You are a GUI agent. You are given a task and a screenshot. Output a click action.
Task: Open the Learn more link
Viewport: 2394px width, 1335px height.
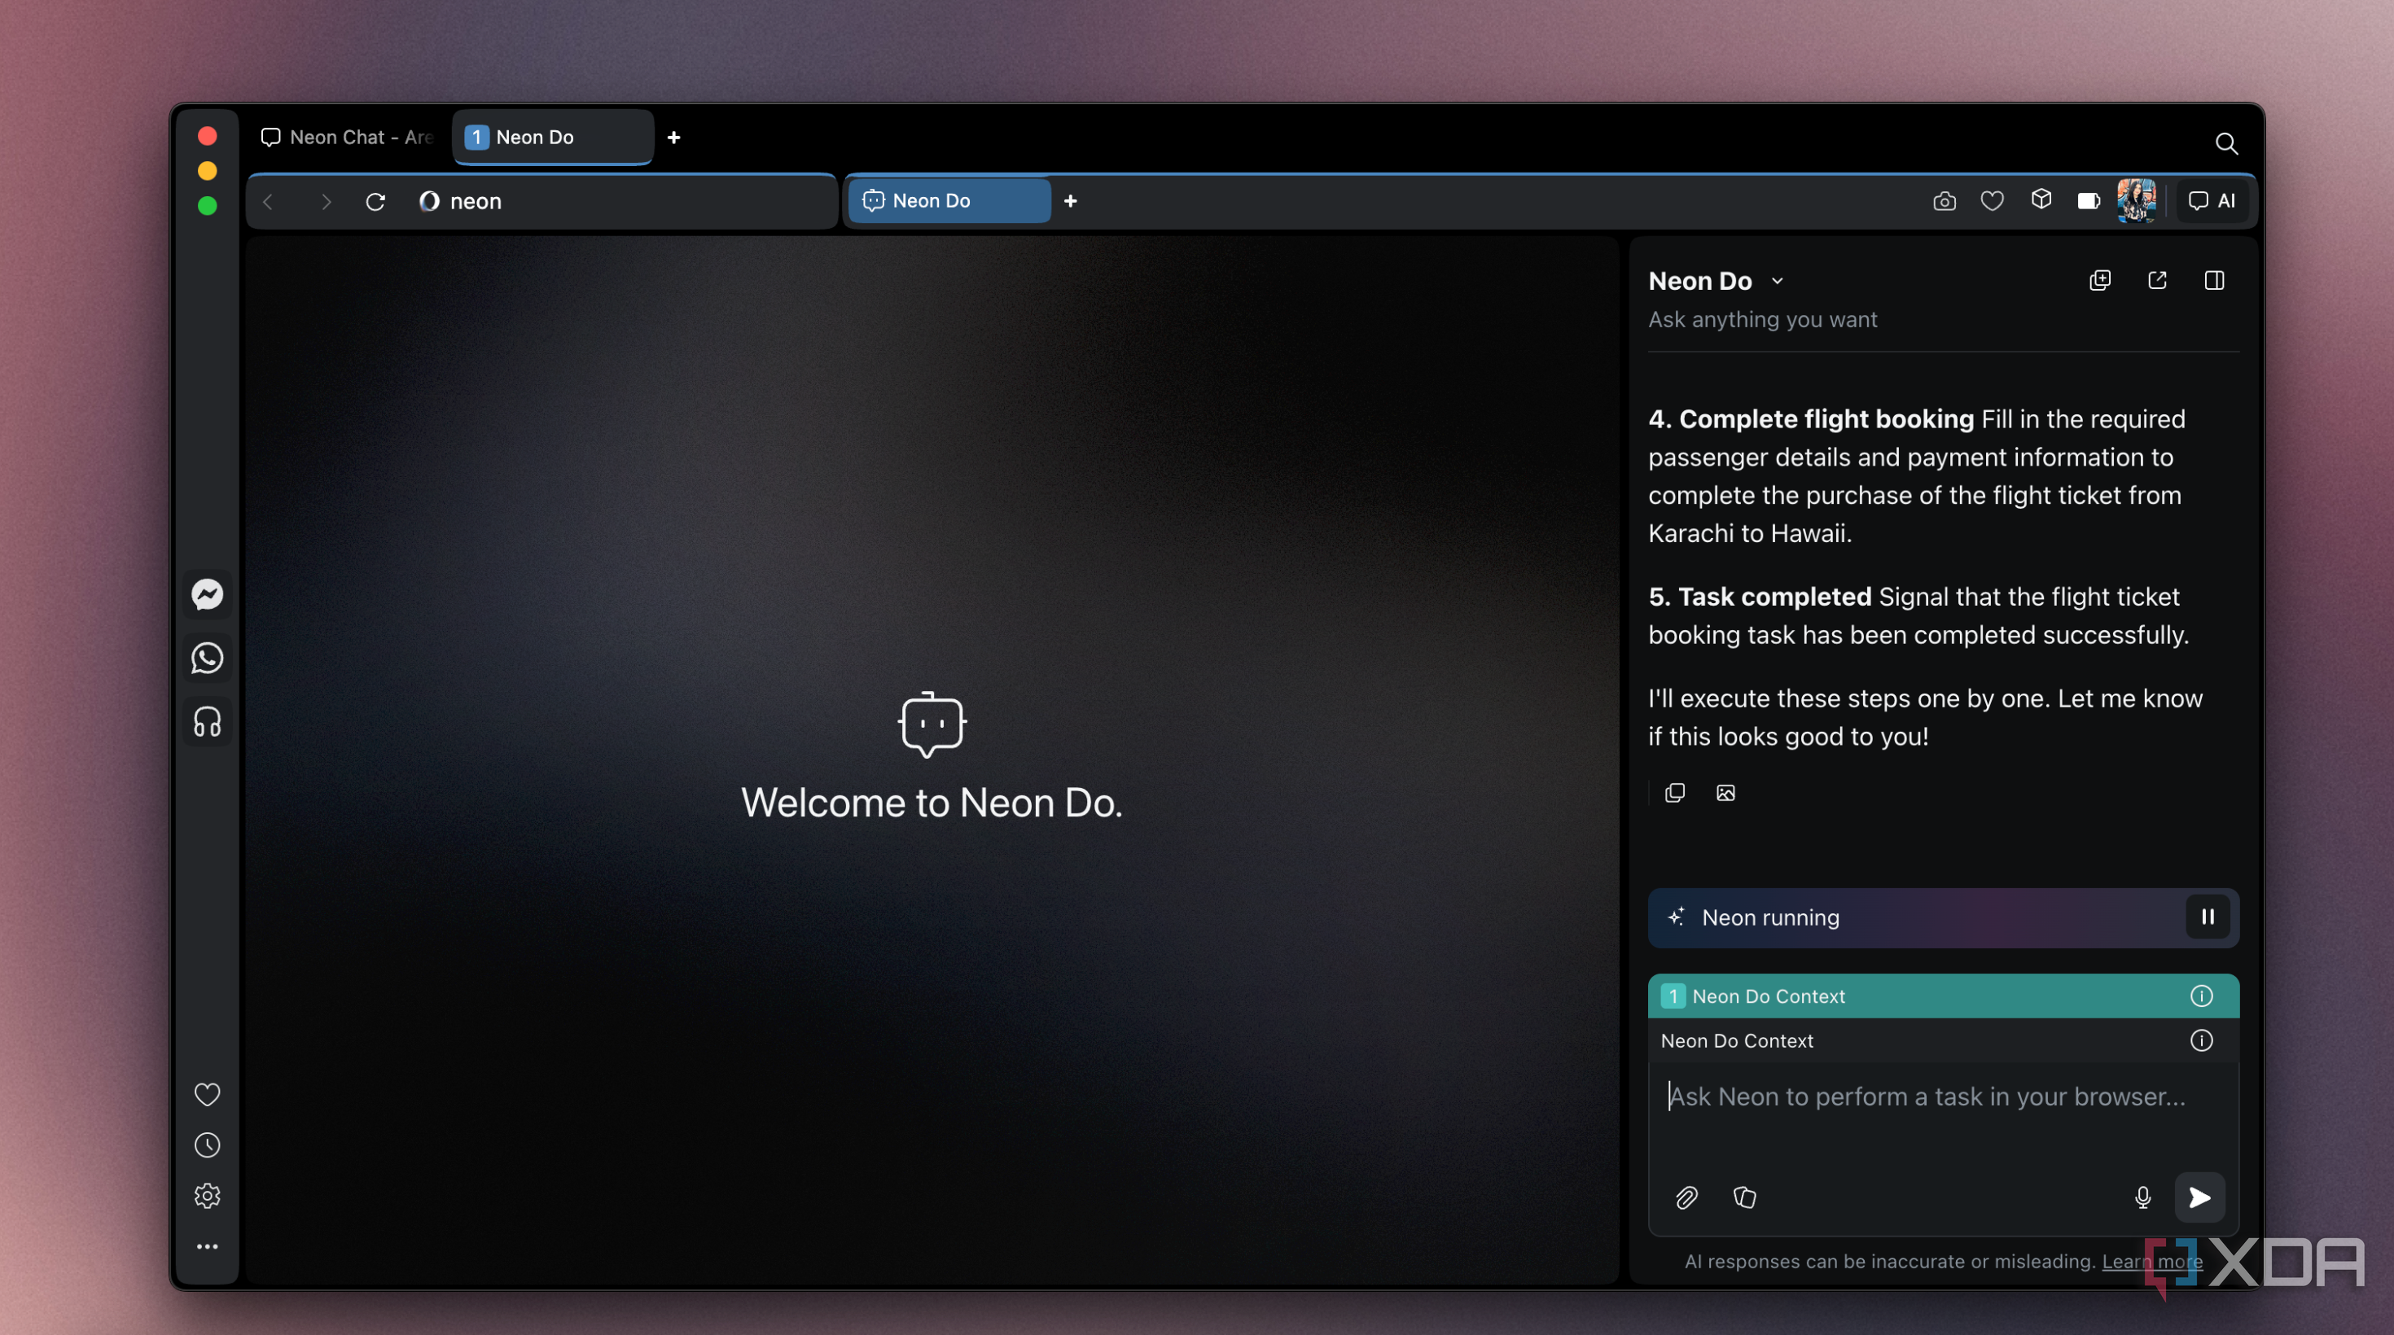pyautogui.click(x=2151, y=1262)
